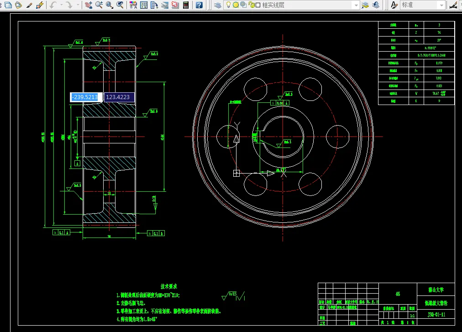Open the Properties palette icon

pos(133,5)
